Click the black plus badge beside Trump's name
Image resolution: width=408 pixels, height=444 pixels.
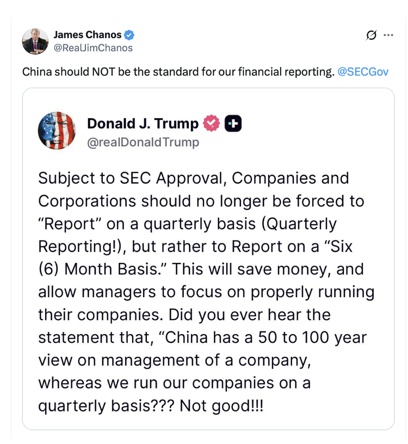(233, 124)
